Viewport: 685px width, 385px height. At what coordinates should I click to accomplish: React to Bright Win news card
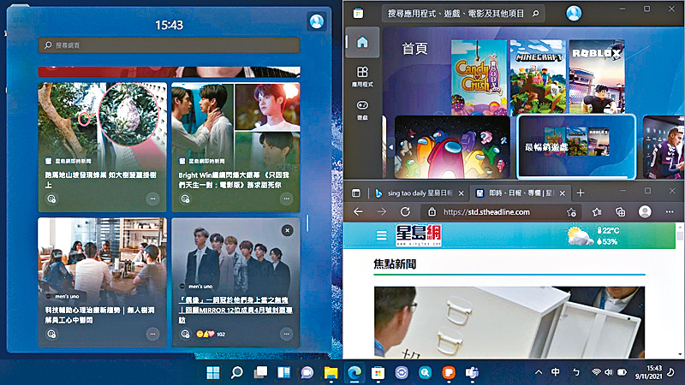185,199
